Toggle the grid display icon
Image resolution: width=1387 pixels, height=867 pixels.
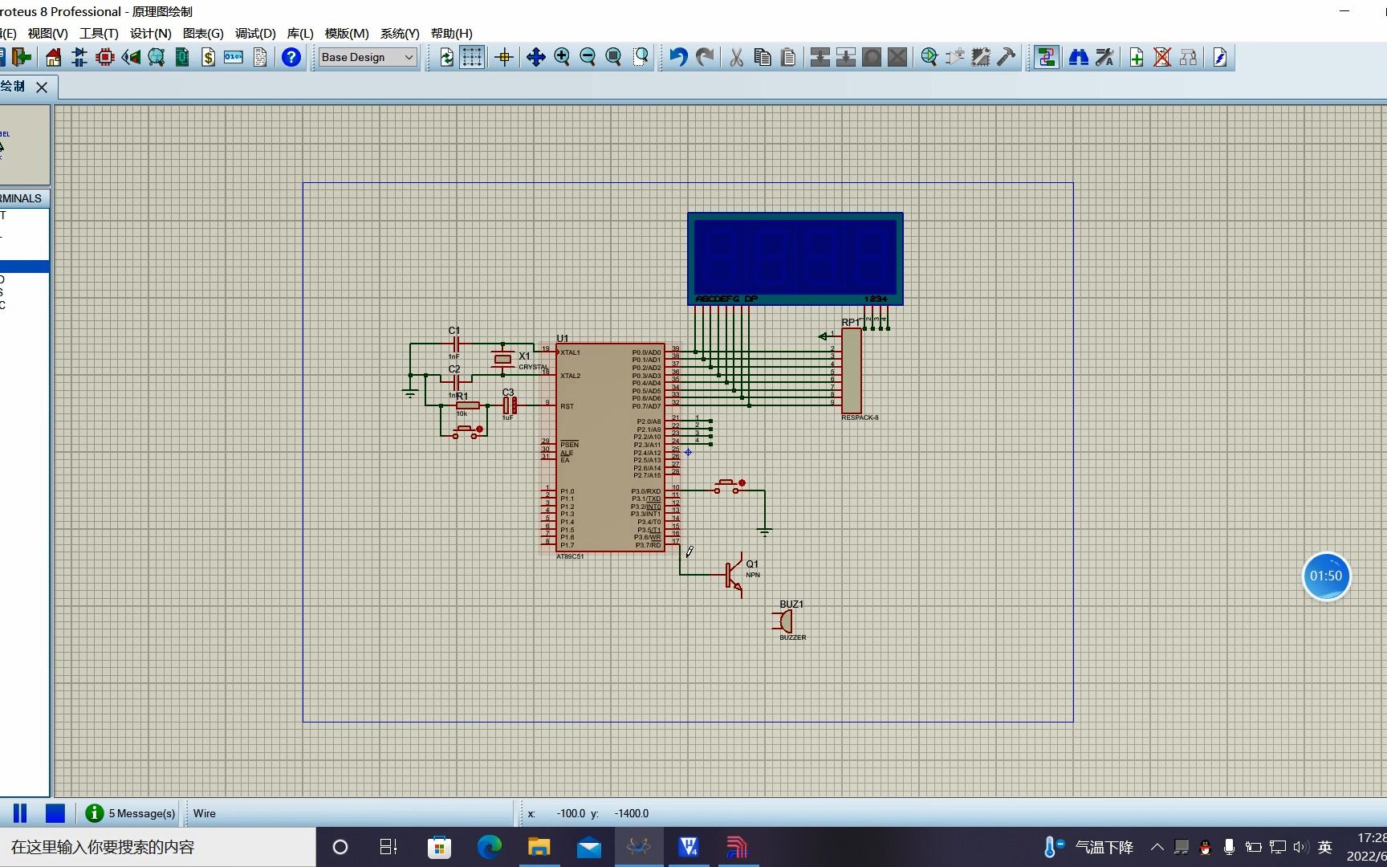pyautogui.click(x=472, y=57)
